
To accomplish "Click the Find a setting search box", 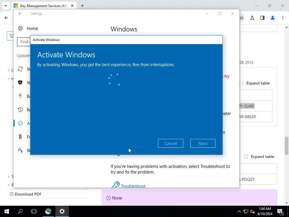I will pos(24,42).
